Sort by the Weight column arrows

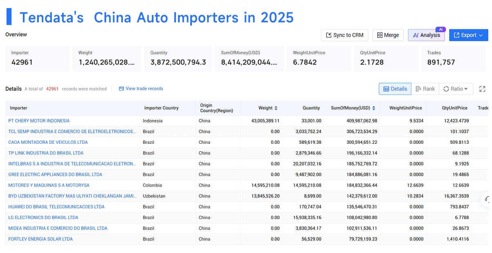pos(276,108)
